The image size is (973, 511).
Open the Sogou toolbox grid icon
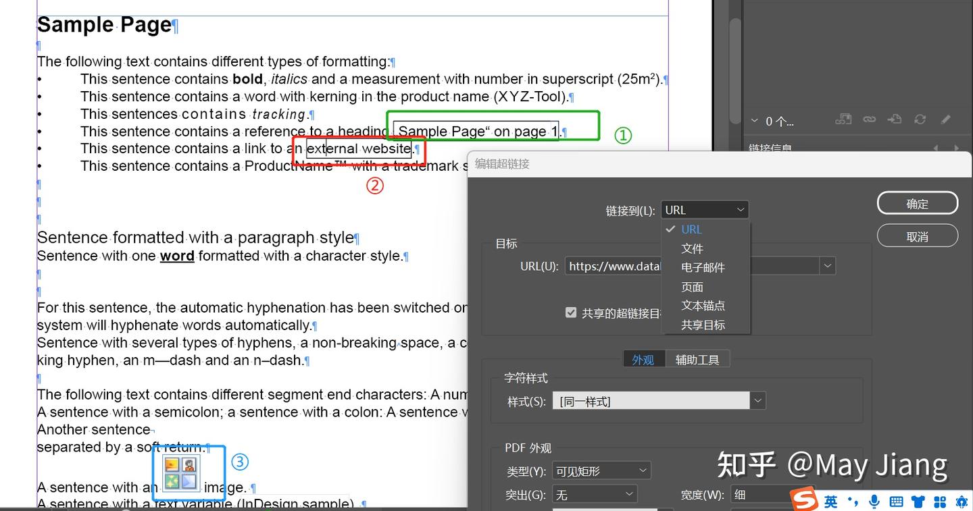tap(939, 502)
